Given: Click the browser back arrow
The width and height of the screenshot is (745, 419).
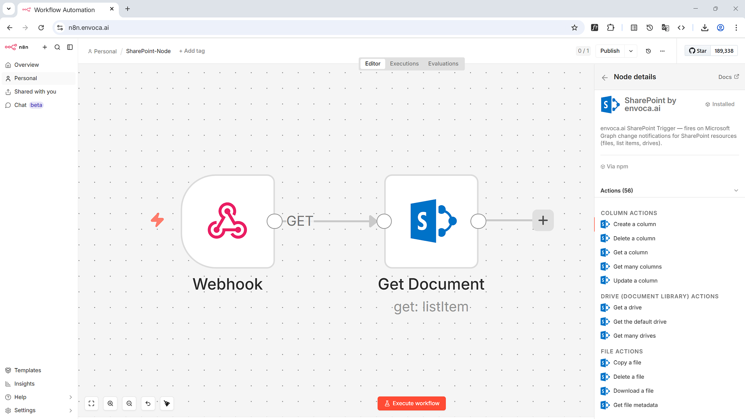Looking at the screenshot, I should coord(10,28).
